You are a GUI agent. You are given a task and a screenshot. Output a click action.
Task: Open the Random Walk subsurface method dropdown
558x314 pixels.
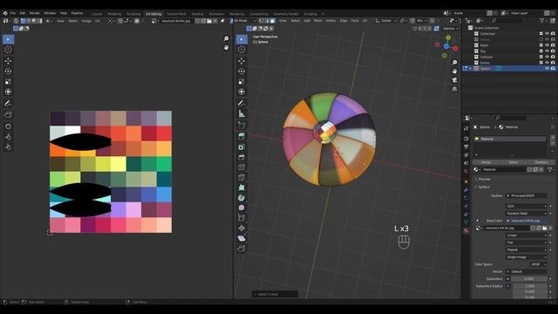coord(527,213)
